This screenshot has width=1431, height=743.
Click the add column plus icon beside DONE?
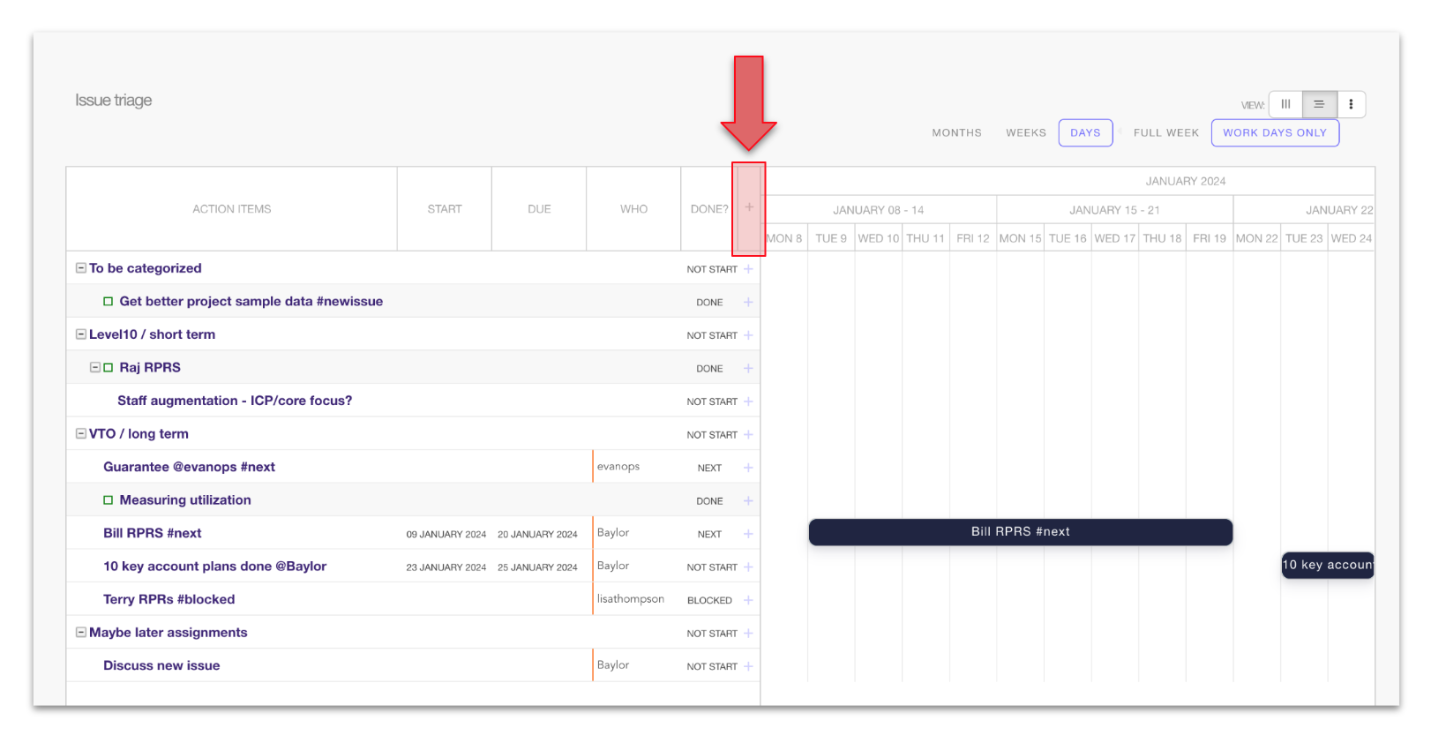point(749,207)
